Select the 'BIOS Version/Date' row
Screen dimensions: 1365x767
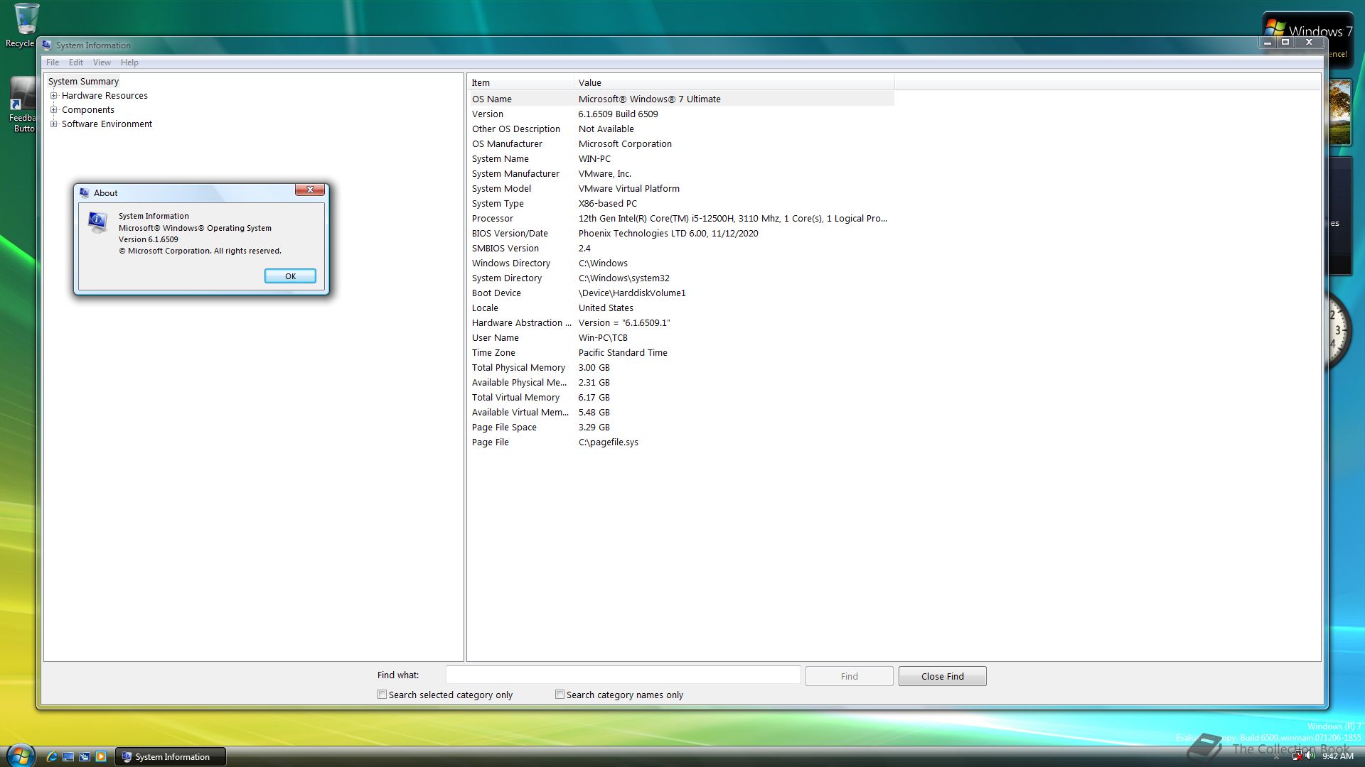point(681,234)
